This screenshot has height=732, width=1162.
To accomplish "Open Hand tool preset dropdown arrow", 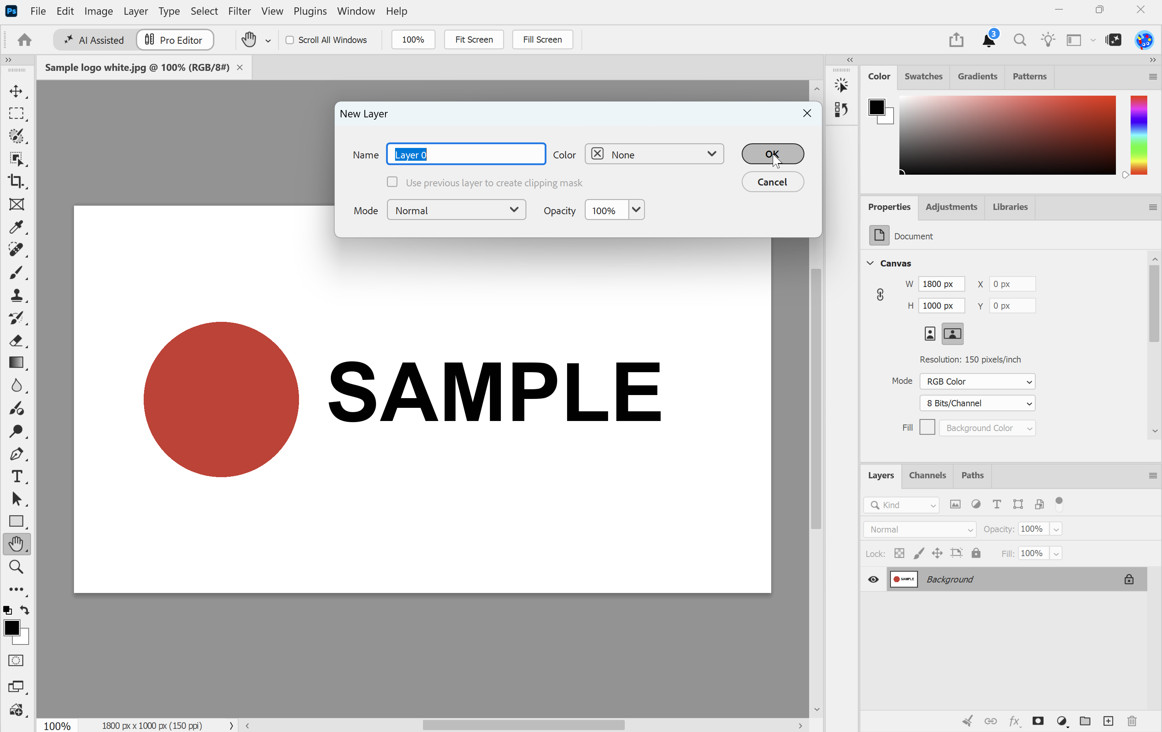I will click(268, 41).
